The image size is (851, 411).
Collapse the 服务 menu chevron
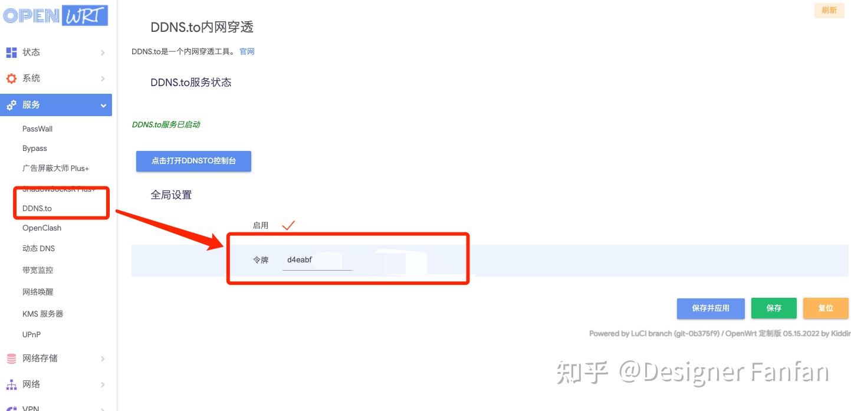(103, 106)
